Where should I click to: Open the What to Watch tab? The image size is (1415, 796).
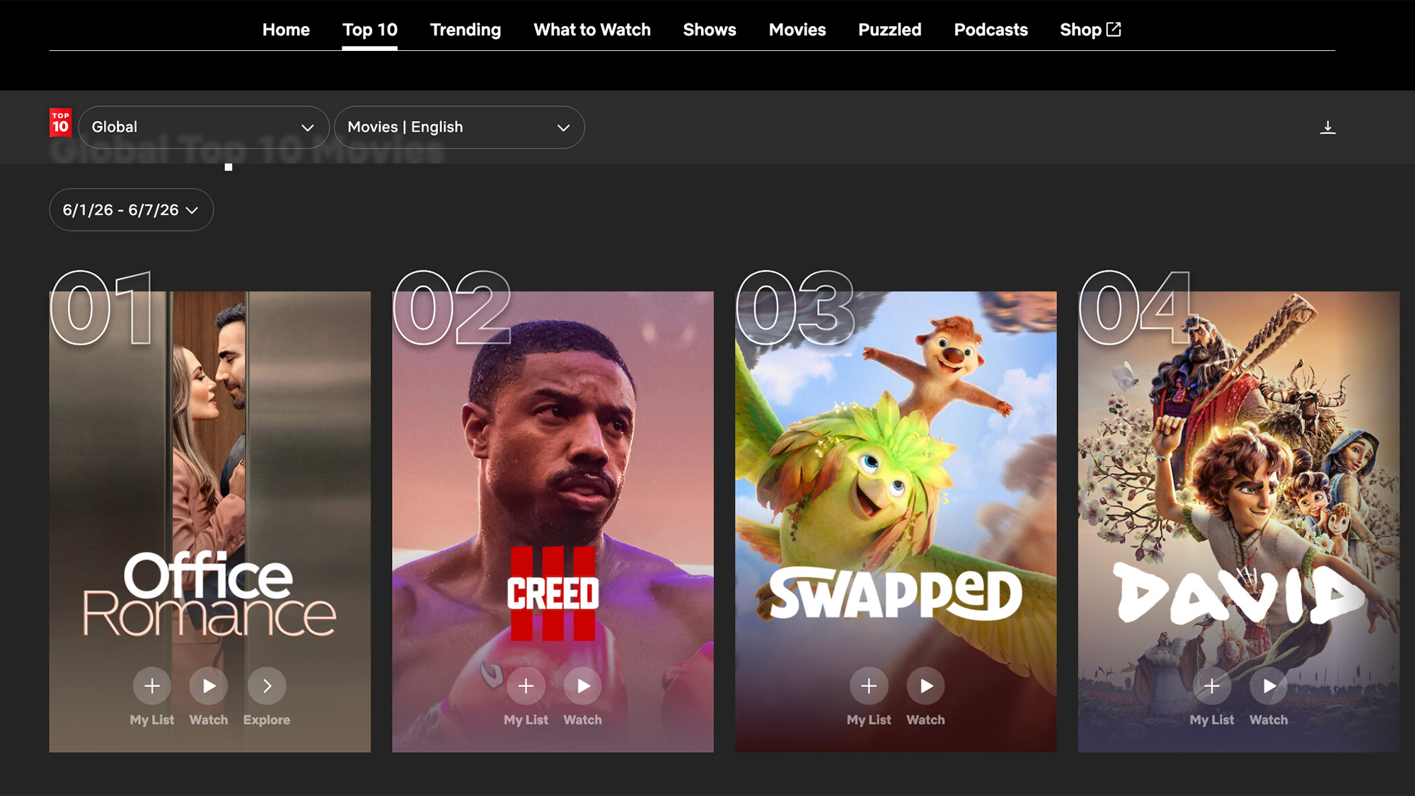(592, 30)
